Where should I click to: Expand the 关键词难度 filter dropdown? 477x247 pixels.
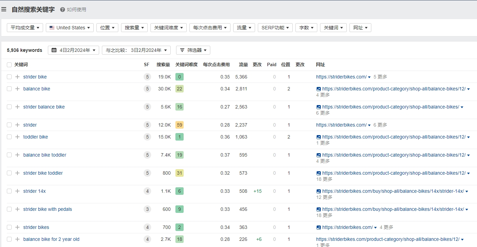[x=168, y=28]
